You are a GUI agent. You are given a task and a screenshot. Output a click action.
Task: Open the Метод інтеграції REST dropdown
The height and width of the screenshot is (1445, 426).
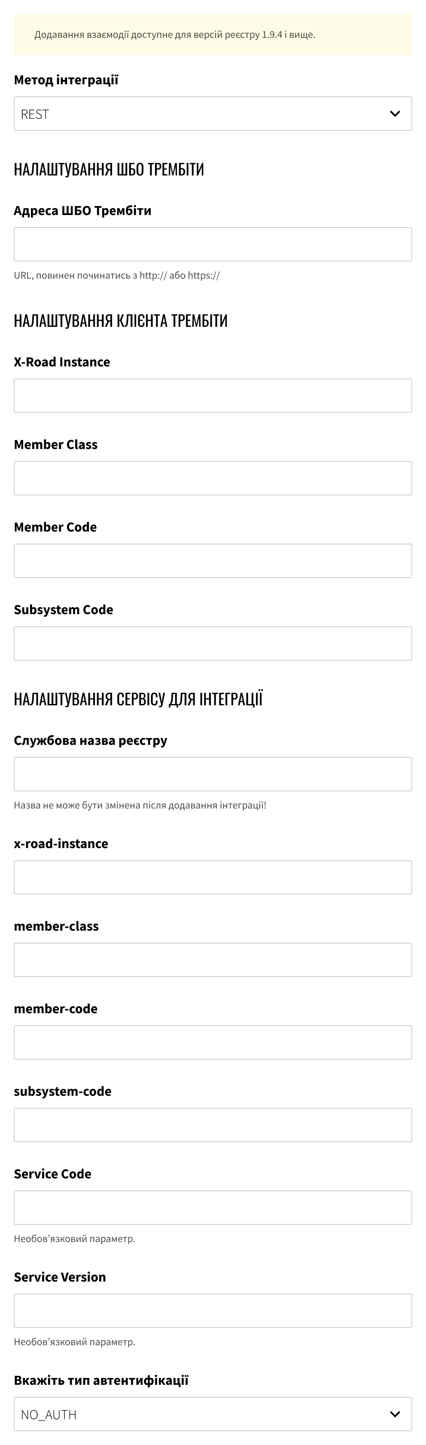pyautogui.click(x=213, y=114)
